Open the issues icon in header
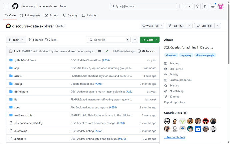 coord(198,6)
